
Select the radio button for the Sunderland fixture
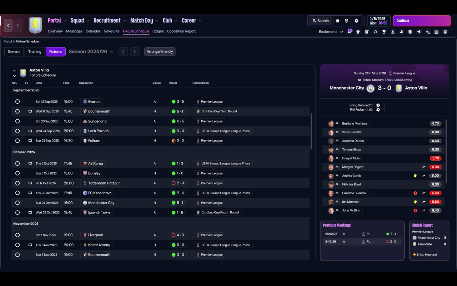pos(17,121)
